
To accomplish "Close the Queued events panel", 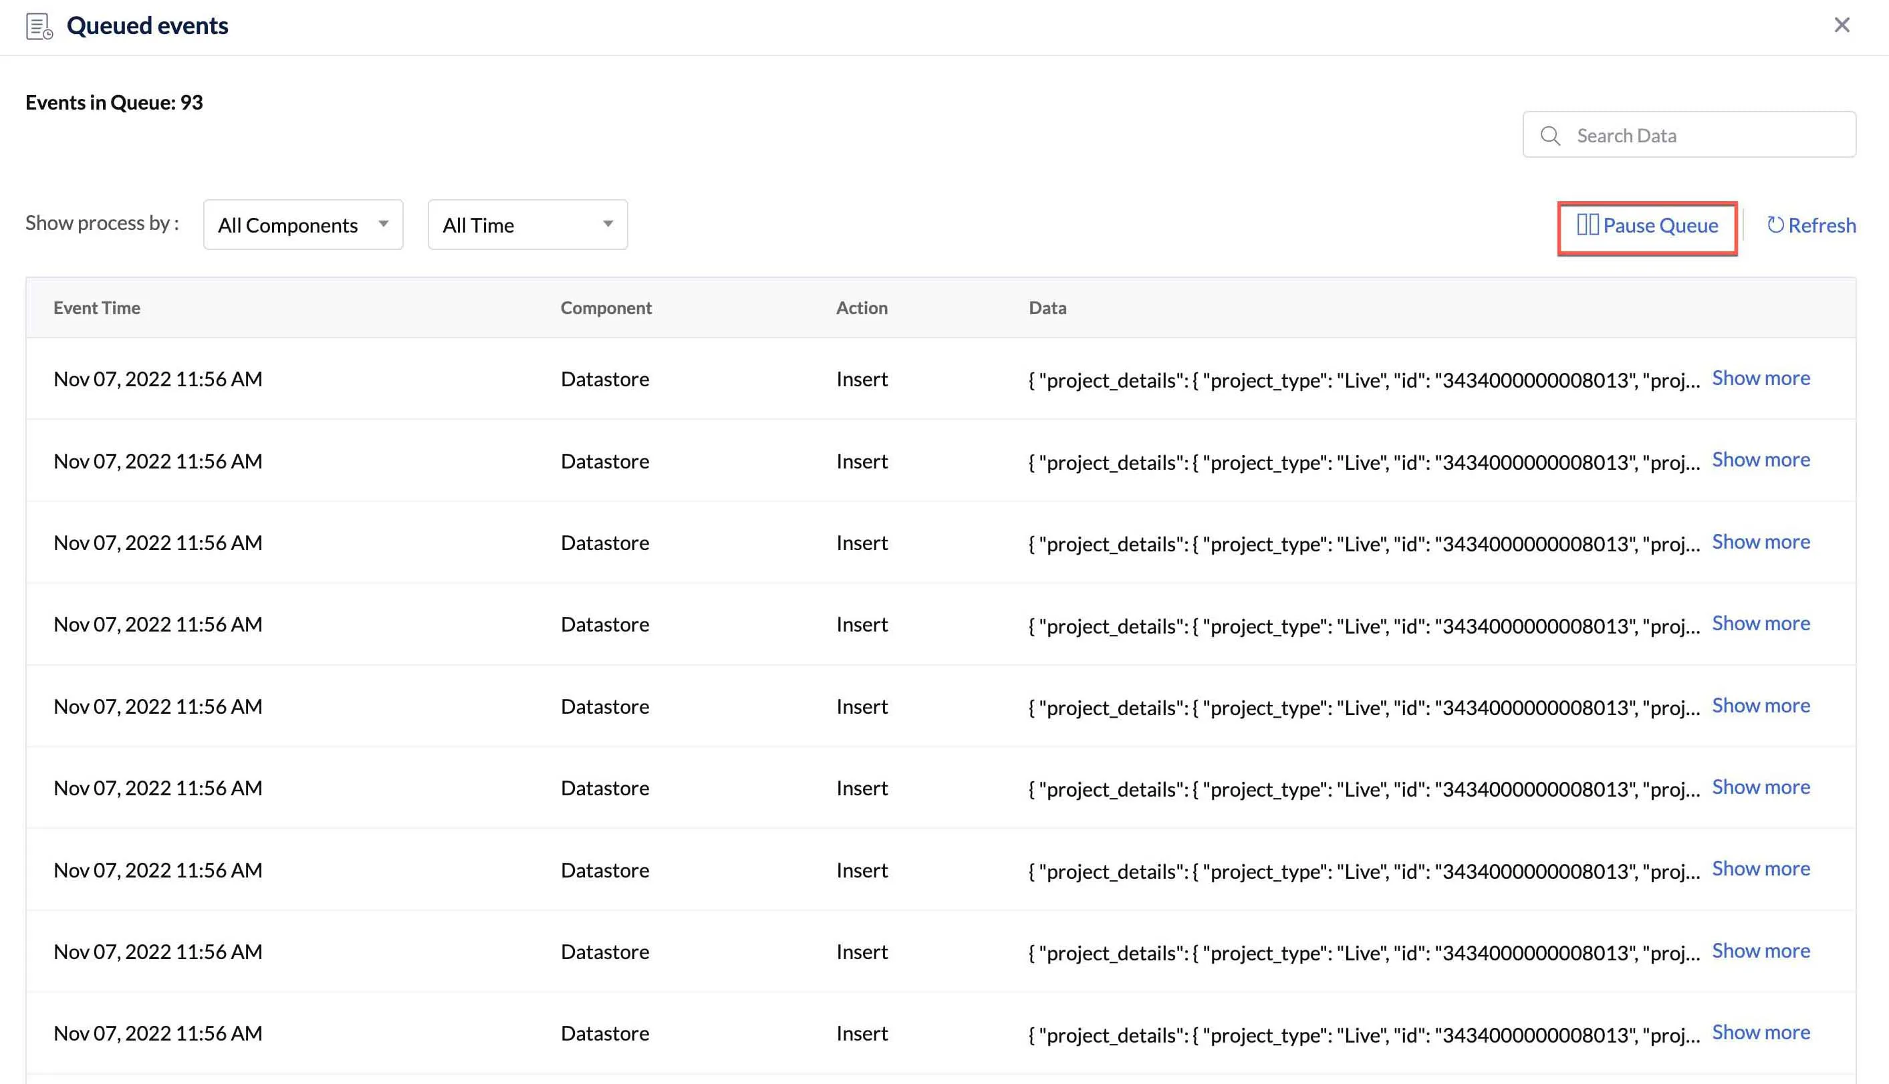I will pyautogui.click(x=1842, y=25).
